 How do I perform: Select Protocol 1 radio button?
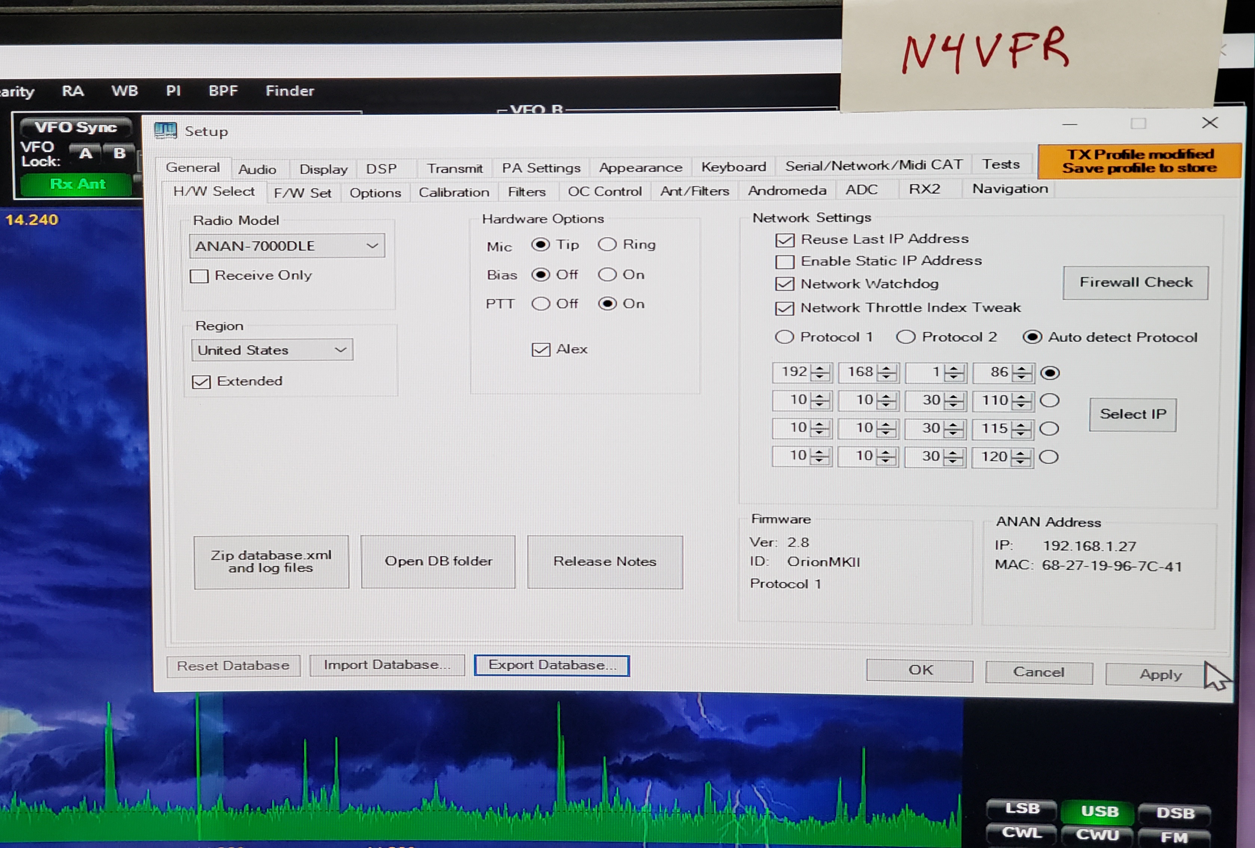784,337
